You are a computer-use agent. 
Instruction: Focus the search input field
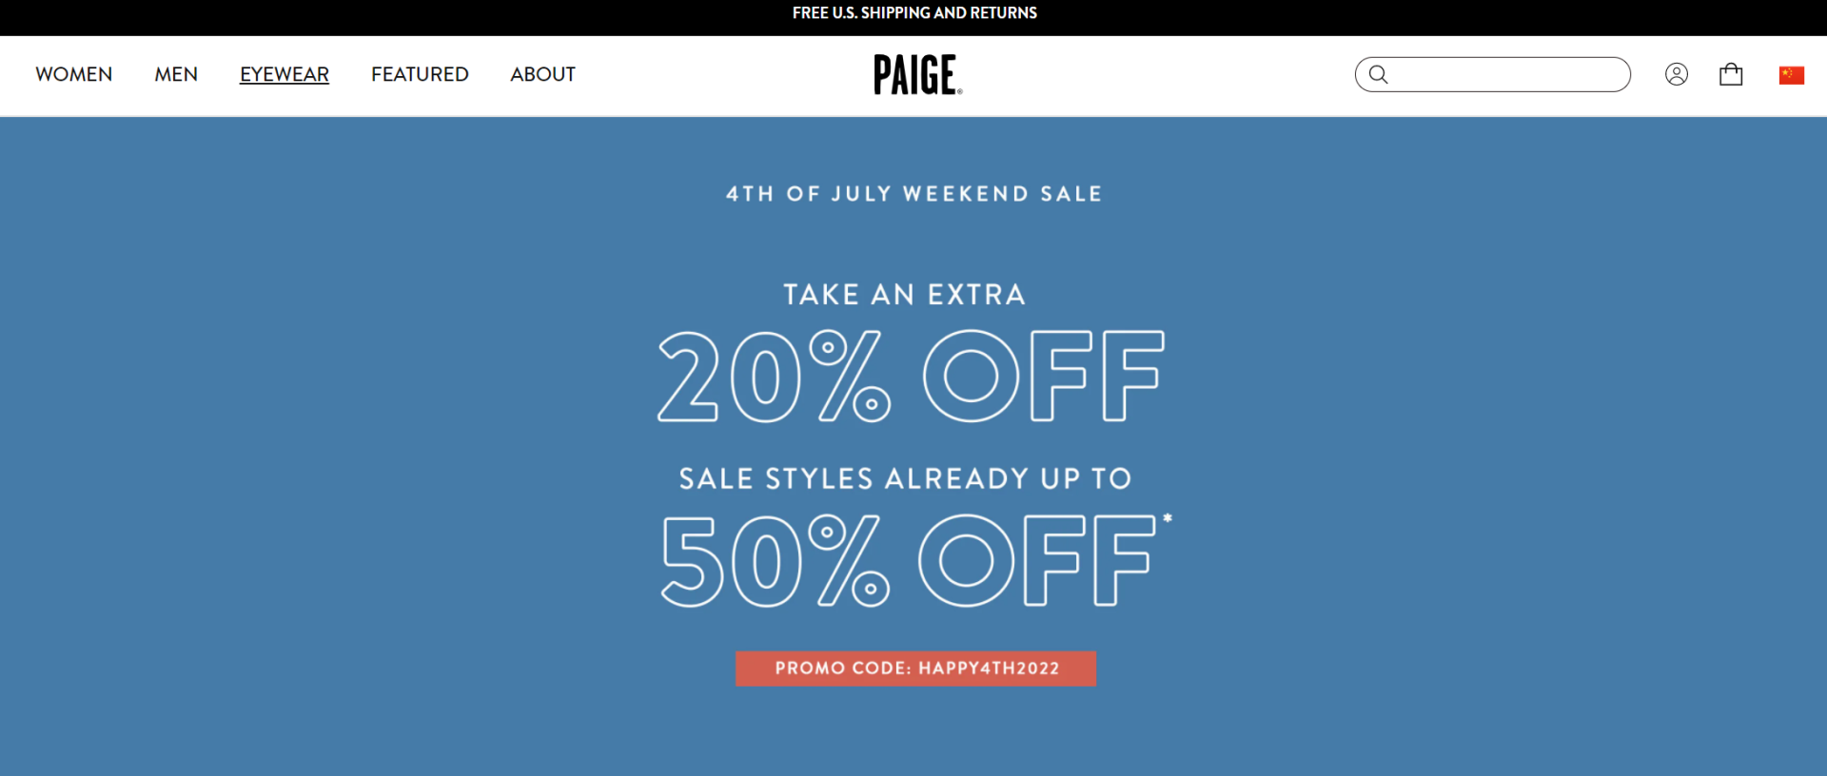pos(1508,74)
